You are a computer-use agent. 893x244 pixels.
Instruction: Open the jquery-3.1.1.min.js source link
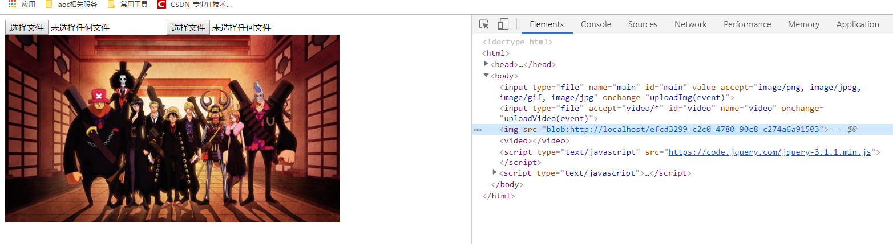tap(770, 152)
